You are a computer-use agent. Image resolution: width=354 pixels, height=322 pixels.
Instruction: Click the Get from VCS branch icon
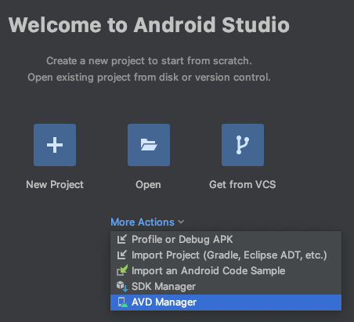[x=243, y=145]
